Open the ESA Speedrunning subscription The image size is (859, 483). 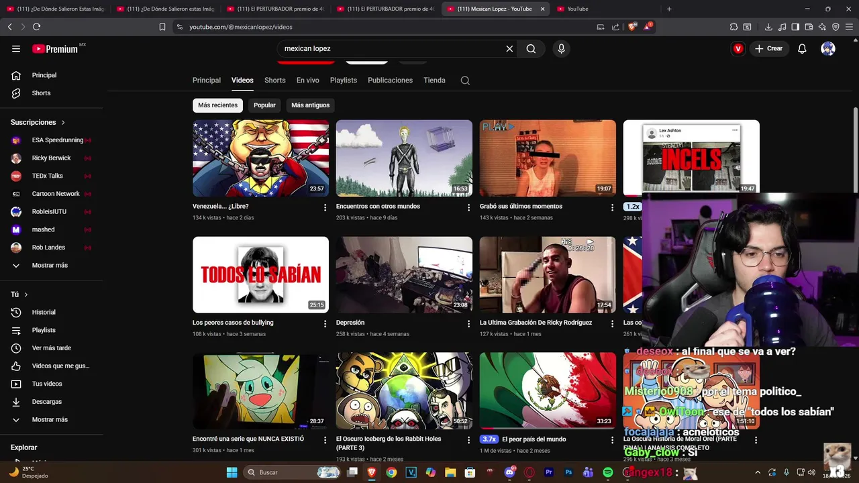click(x=51, y=140)
